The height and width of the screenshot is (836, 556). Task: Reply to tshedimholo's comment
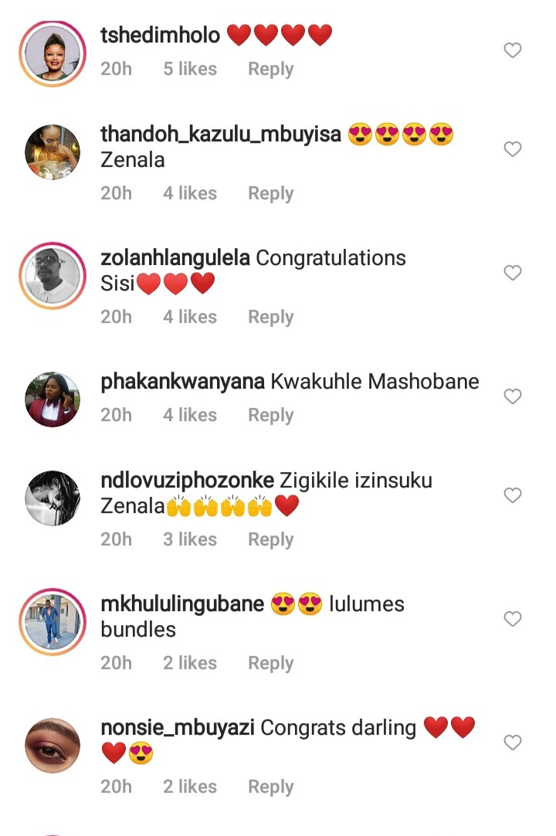tap(271, 70)
